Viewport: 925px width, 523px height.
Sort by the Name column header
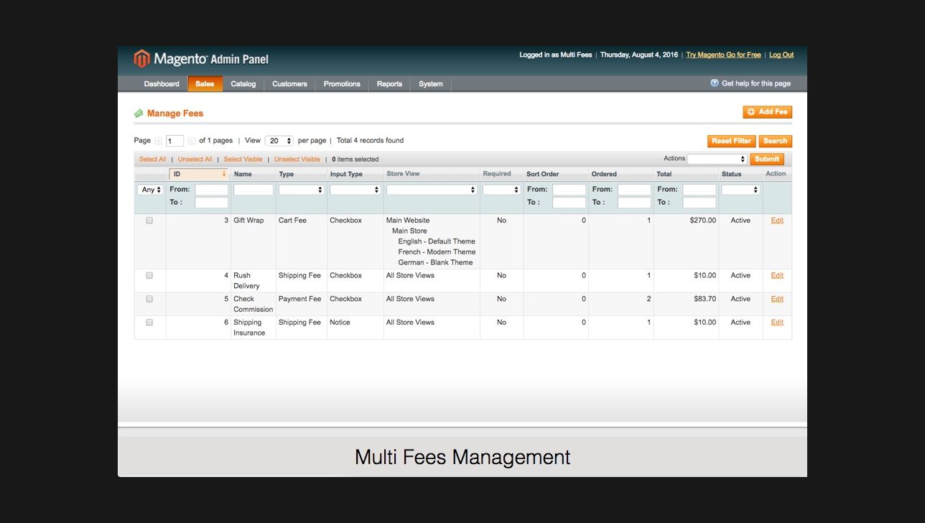click(x=243, y=174)
